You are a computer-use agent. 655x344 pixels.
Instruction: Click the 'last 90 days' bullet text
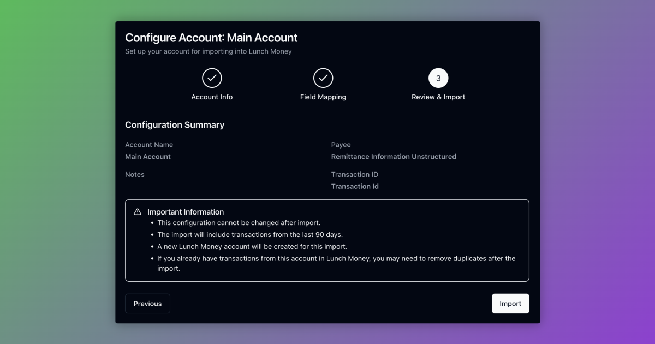coord(250,235)
